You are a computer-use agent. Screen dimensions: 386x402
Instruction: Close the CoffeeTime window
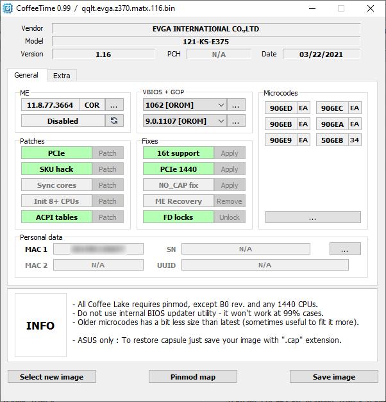(x=371, y=8)
